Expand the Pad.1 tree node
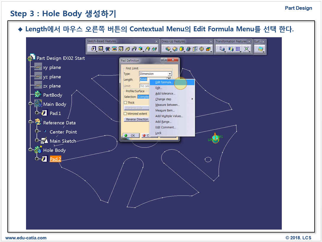This screenshot has height=242, width=322. 37,113
